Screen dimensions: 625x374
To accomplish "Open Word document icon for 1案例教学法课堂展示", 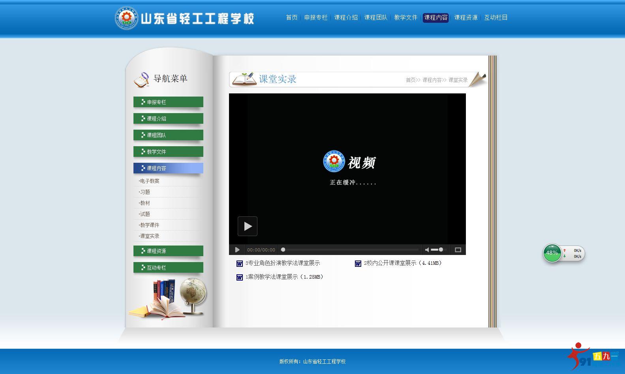I will (239, 277).
